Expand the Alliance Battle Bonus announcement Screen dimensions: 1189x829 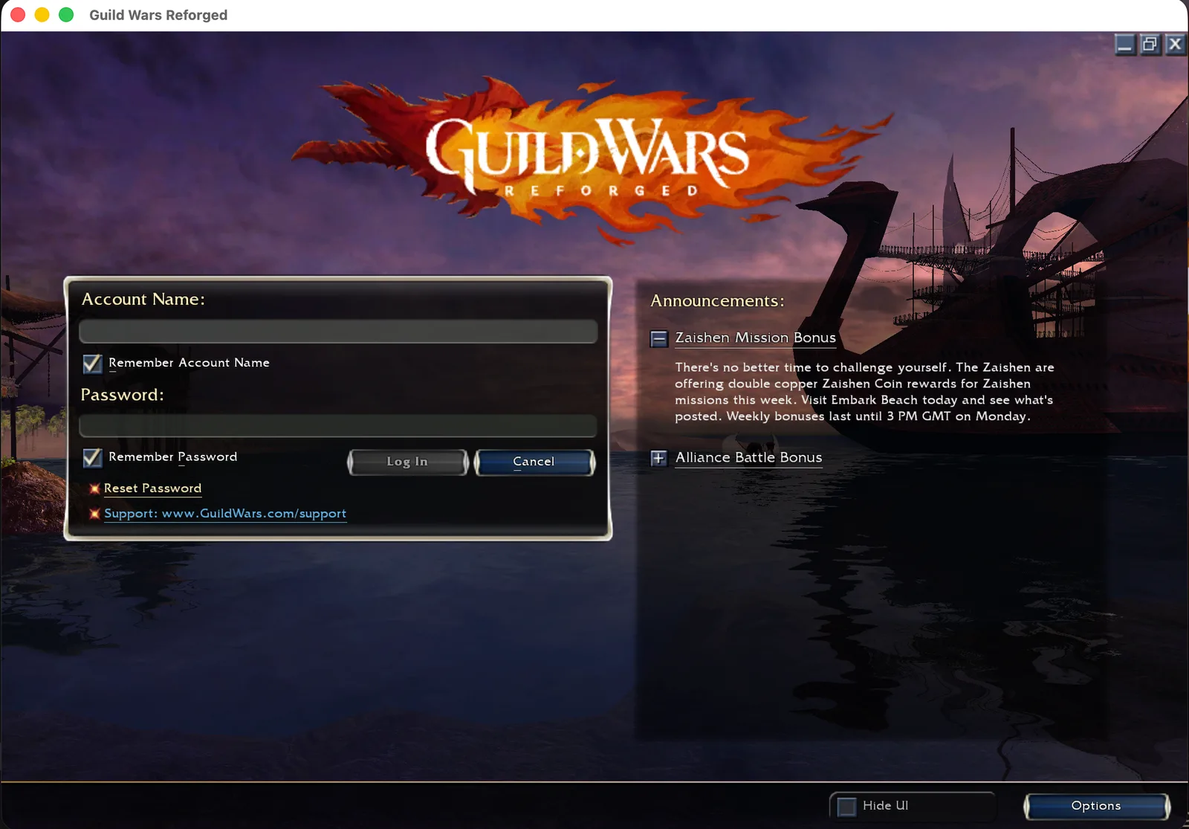pyautogui.click(x=659, y=458)
